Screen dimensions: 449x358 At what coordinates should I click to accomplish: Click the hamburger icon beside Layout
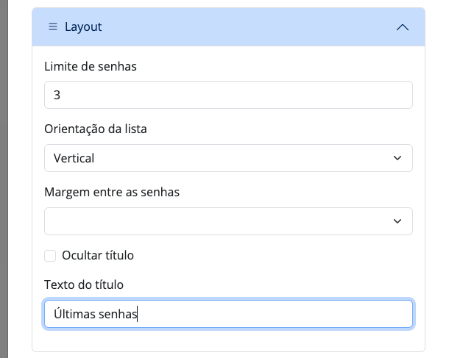click(x=53, y=27)
